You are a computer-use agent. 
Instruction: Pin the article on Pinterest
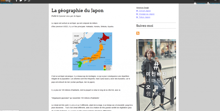[25, 1]
